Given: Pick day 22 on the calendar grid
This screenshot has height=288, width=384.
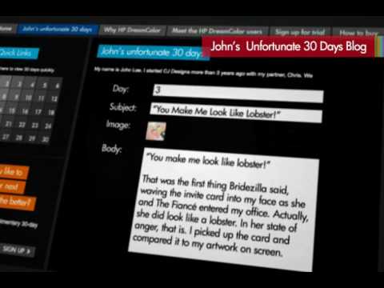Looking at the screenshot, I should (x=22, y=125).
